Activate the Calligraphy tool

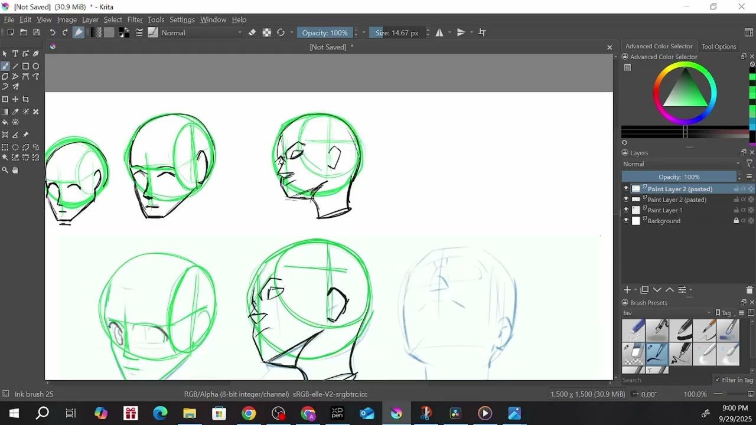(x=36, y=54)
